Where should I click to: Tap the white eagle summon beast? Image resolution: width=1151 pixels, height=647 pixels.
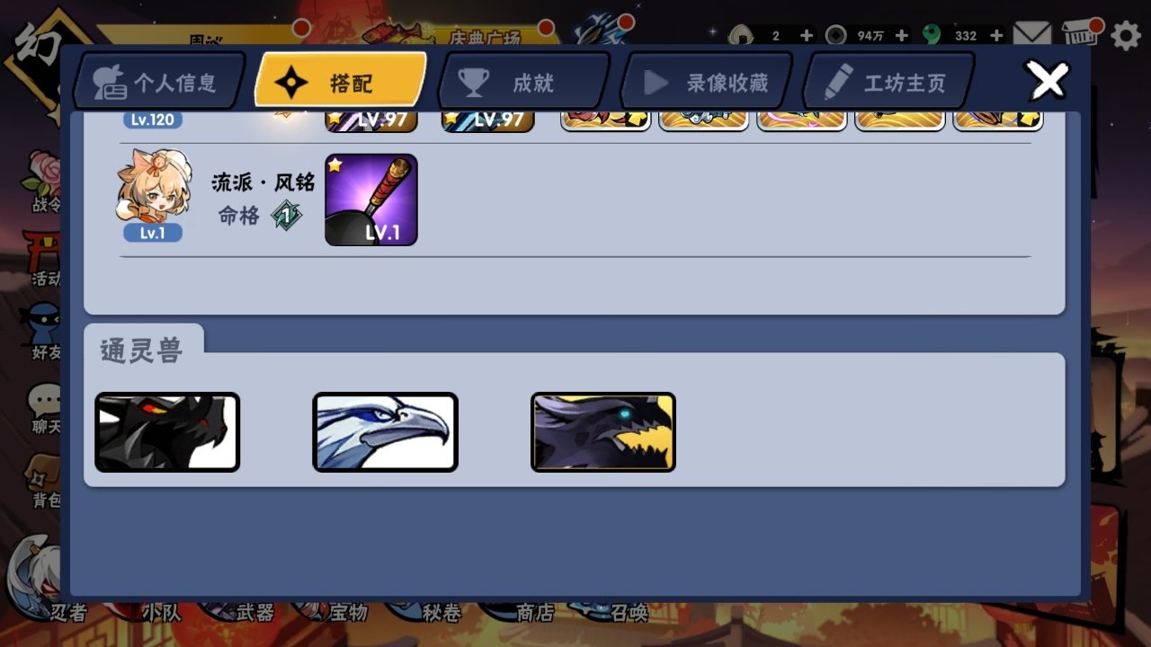tap(385, 432)
